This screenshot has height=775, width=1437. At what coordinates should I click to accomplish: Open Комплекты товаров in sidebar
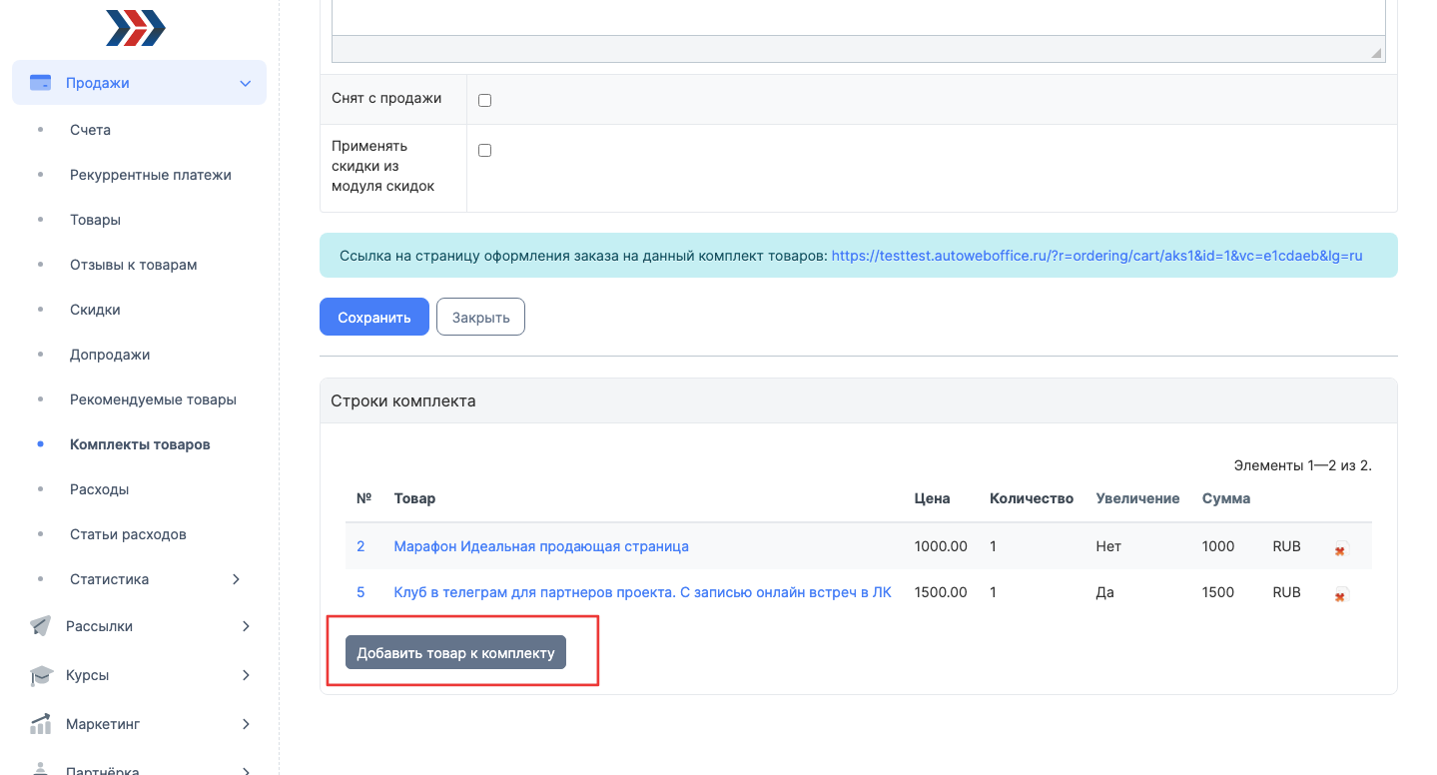click(x=140, y=444)
